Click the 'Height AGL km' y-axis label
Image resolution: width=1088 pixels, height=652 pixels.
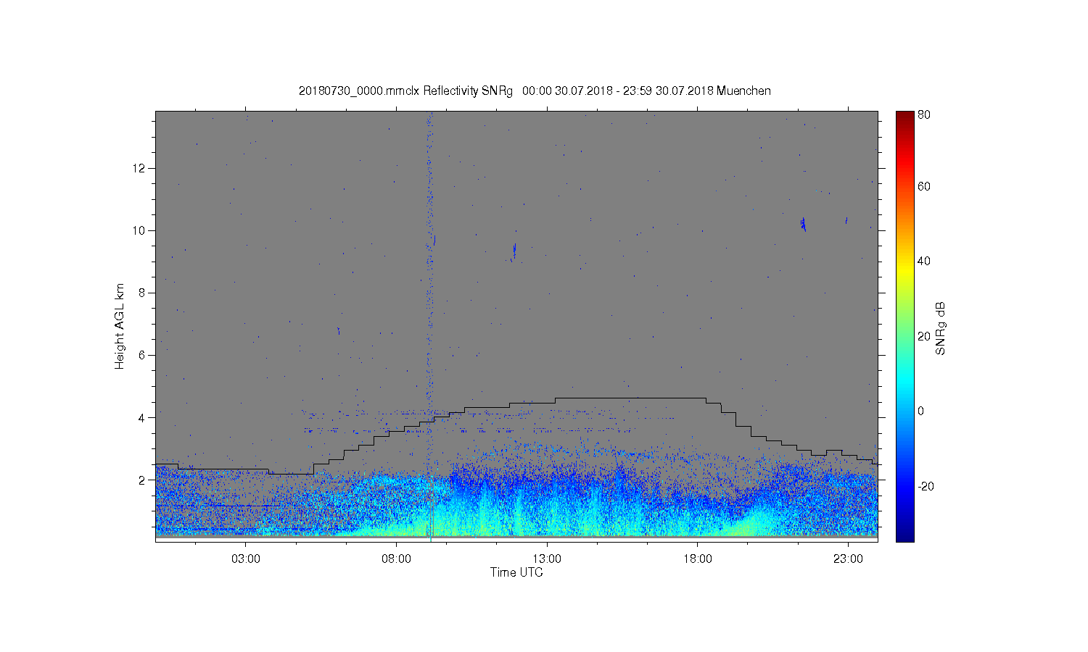point(120,326)
